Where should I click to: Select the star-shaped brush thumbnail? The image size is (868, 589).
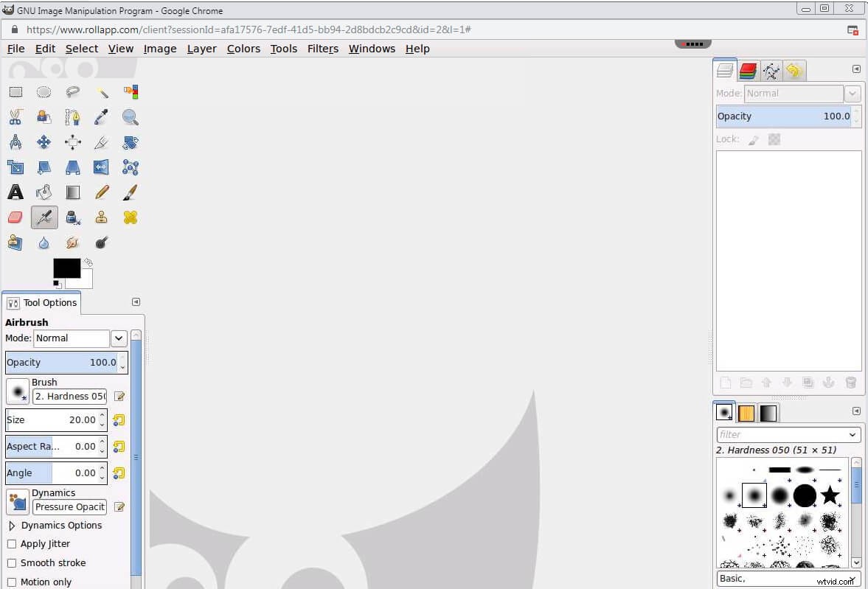click(x=830, y=495)
